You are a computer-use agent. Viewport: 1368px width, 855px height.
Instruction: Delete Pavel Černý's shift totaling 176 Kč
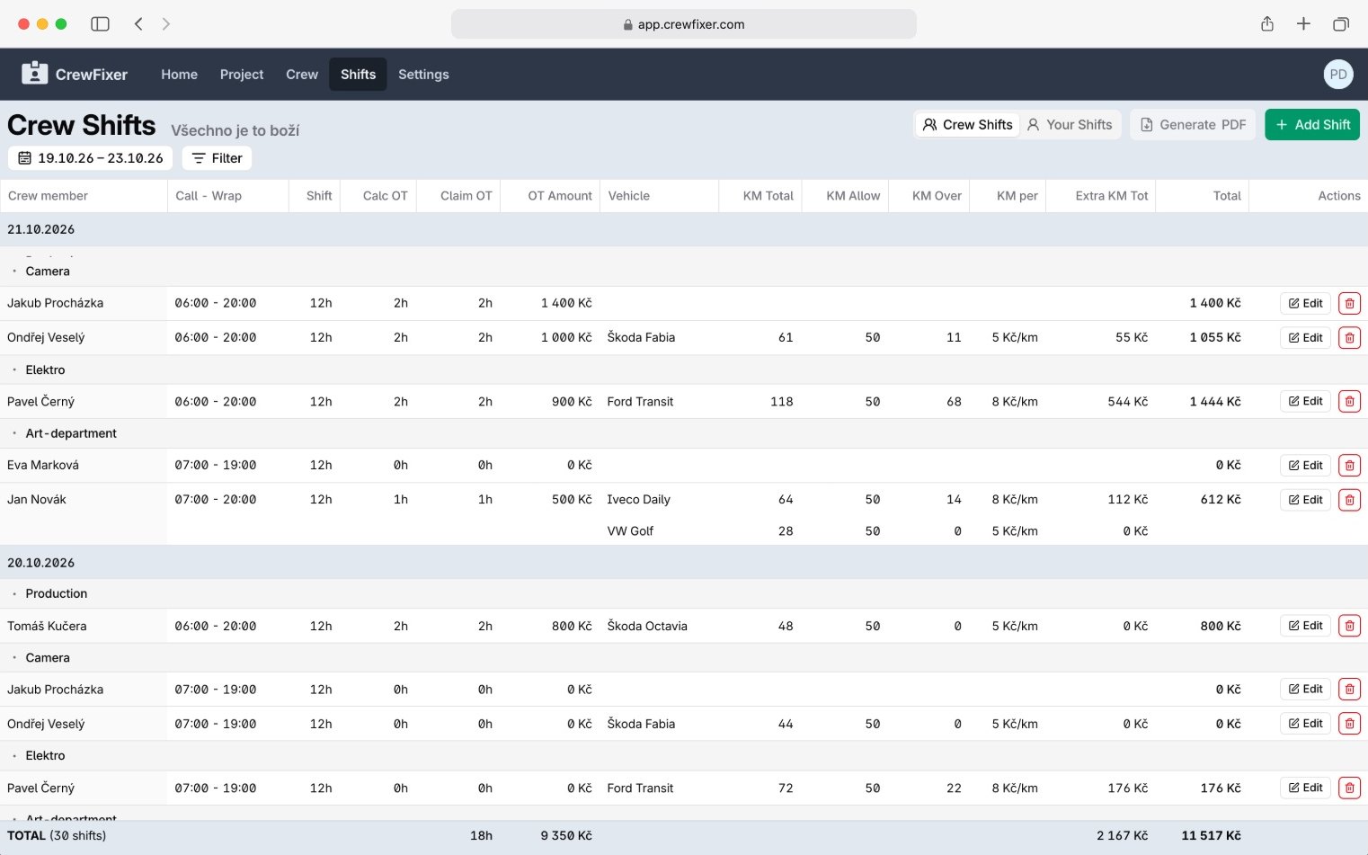pyautogui.click(x=1349, y=788)
